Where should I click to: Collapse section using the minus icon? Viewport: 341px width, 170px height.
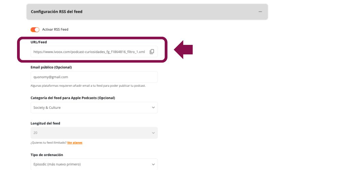tap(260, 12)
